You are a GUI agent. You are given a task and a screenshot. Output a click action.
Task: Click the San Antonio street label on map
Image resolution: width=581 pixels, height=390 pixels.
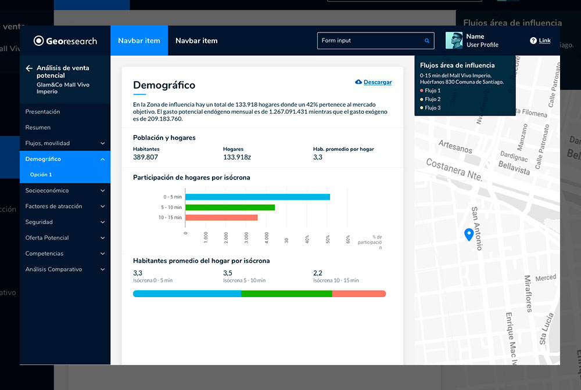pyautogui.click(x=476, y=229)
